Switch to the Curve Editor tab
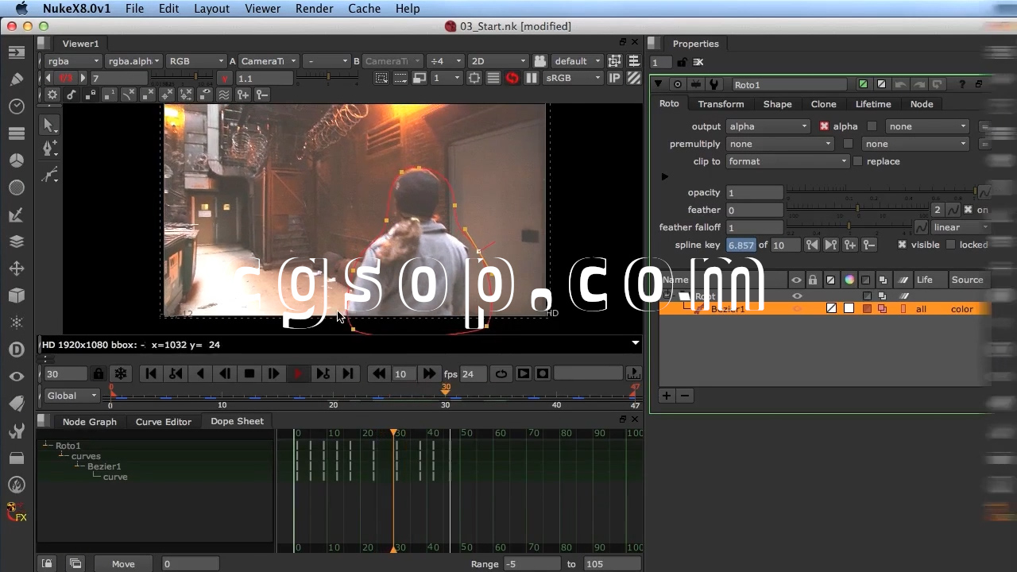 163,422
